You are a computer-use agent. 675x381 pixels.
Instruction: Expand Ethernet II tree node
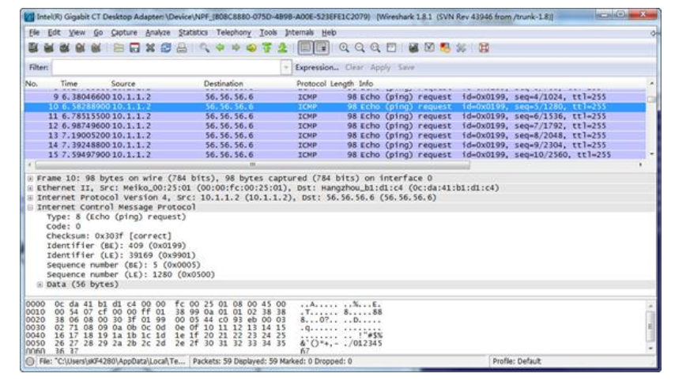pos(30,188)
